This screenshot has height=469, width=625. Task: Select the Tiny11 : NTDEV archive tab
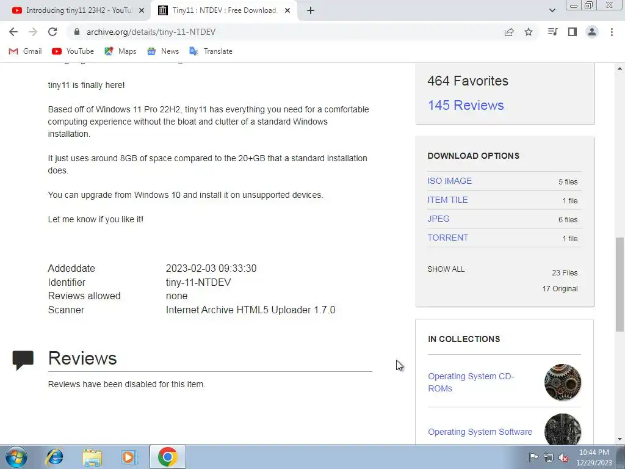[x=223, y=10]
